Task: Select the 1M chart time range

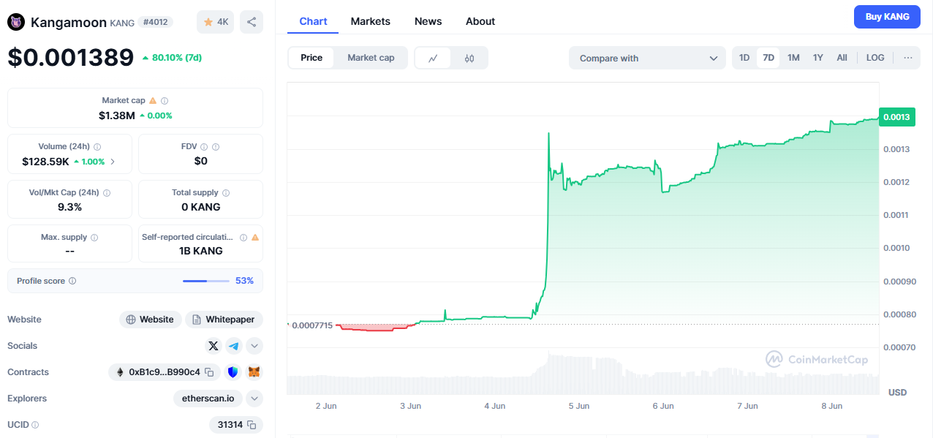Action: (x=793, y=58)
